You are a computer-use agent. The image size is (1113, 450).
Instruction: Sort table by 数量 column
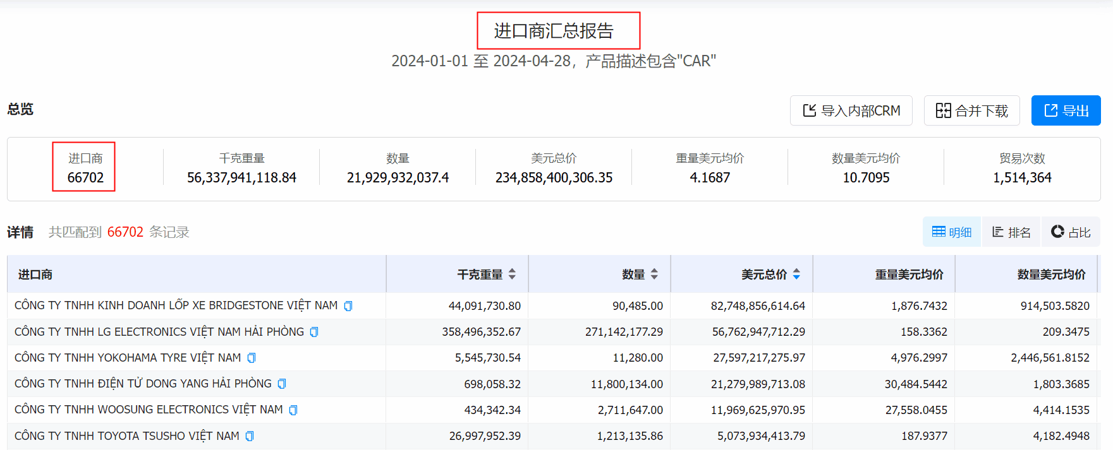pyautogui.click(x=654, y=275)
